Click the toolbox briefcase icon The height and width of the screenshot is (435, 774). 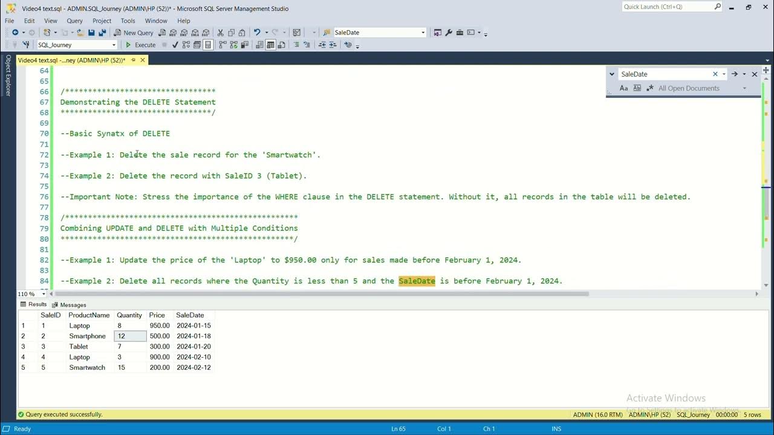pyautogui.click(x=460, y=32)
